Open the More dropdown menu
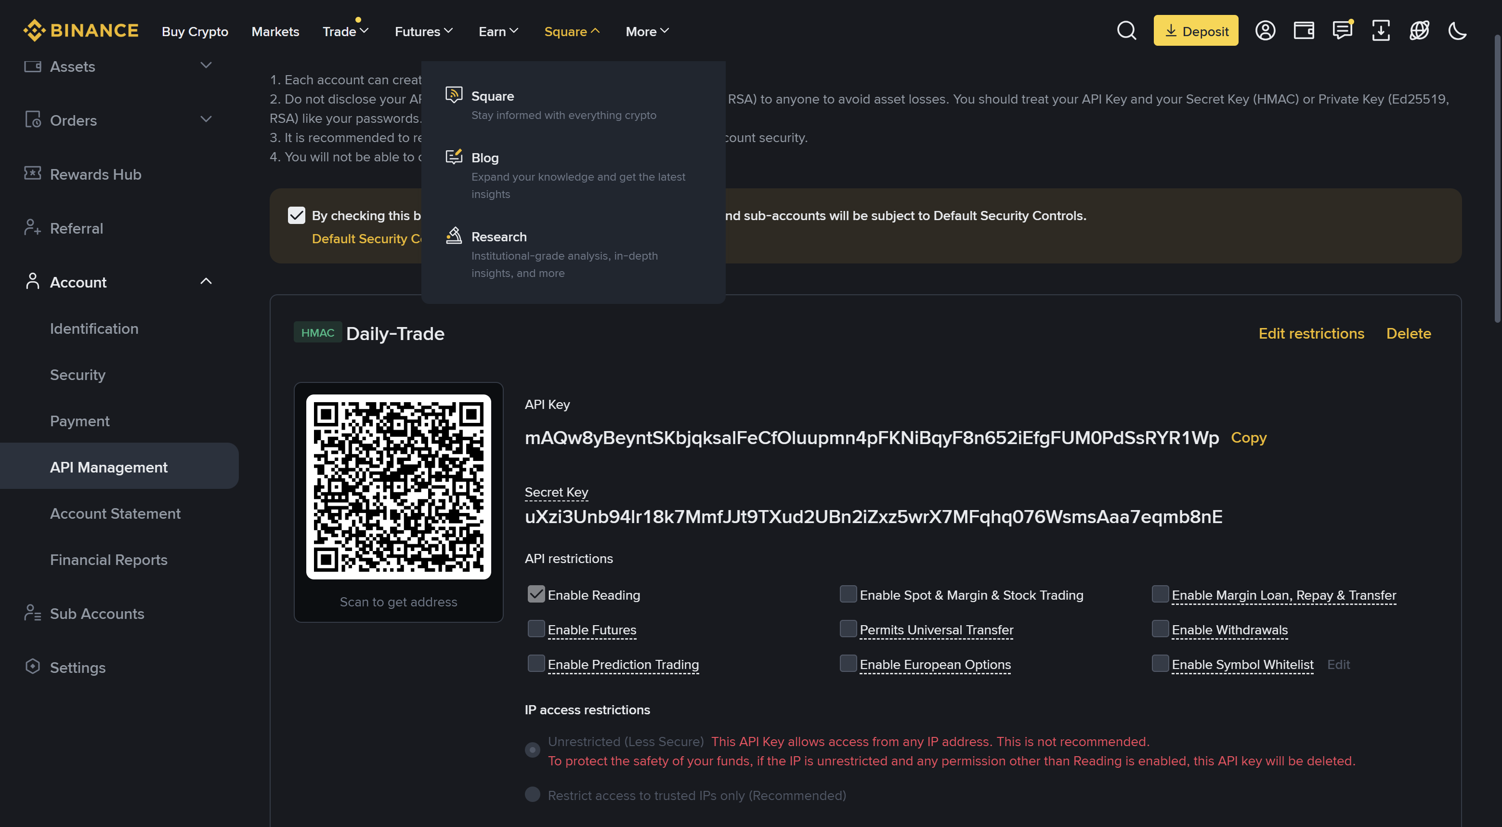The width and height of the screenshot is (1502, 827). (x=647, y=31)
